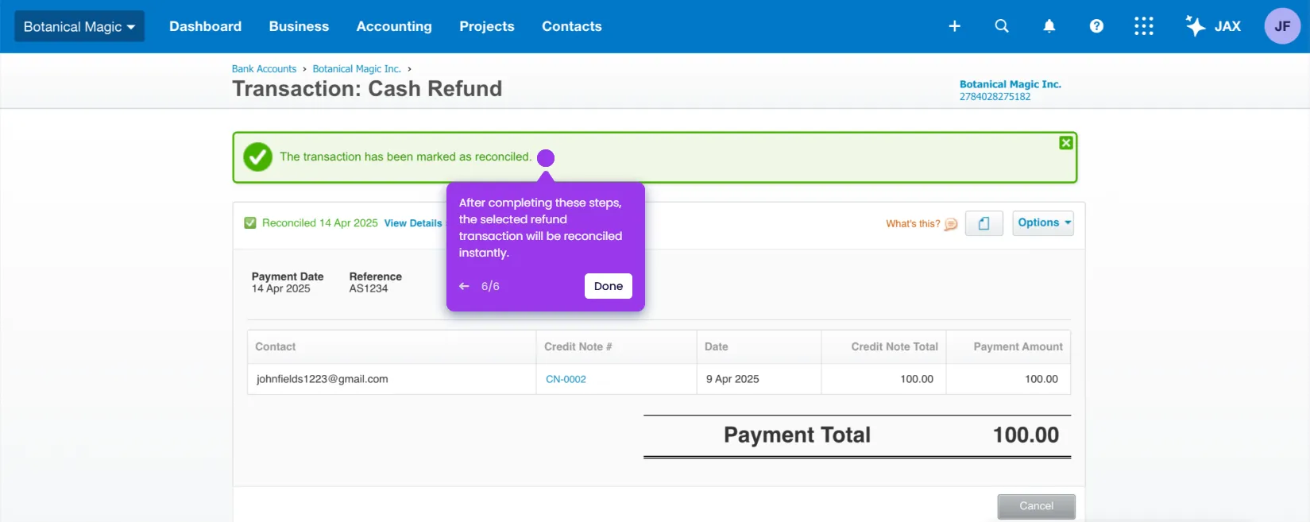1310x522 pixels.
Task: Click the Credit Note # column header
Action: (x=616, y=347)
